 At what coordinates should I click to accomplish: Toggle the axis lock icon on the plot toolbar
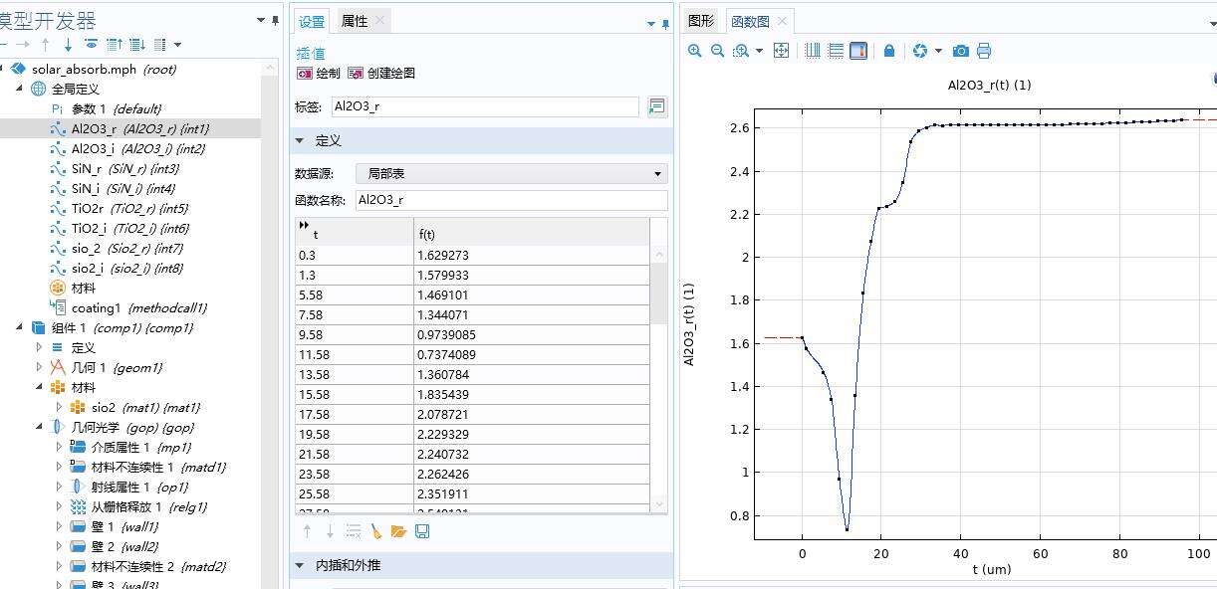(x=888, y=50)
